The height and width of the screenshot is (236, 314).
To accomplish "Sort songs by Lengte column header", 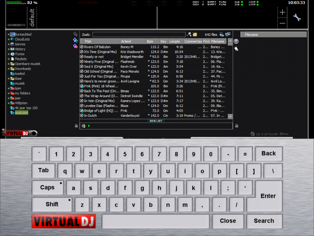I will pos(176,41).
